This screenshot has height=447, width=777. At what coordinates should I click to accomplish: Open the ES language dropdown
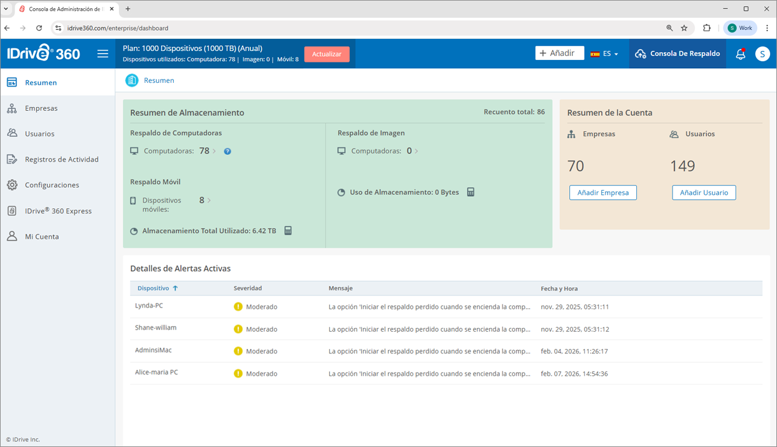(x=606, y=53)
